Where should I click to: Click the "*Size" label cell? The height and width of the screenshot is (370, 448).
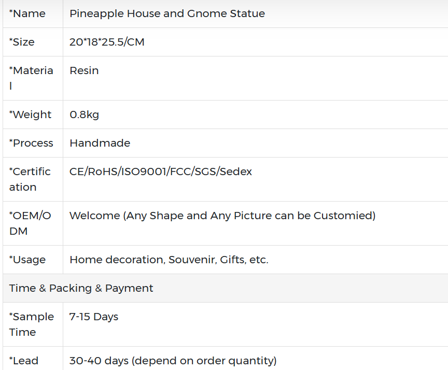click(x=22, y=42)
